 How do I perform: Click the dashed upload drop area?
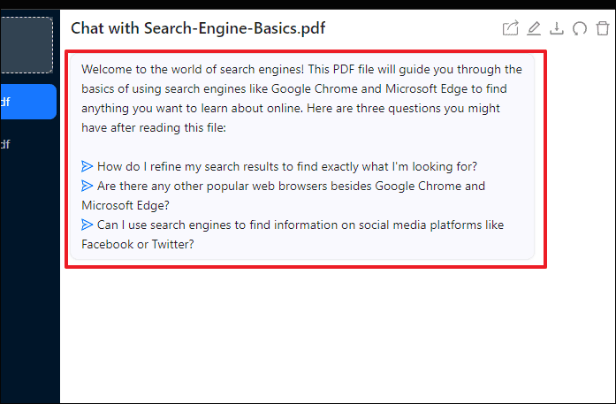(28, 43)
